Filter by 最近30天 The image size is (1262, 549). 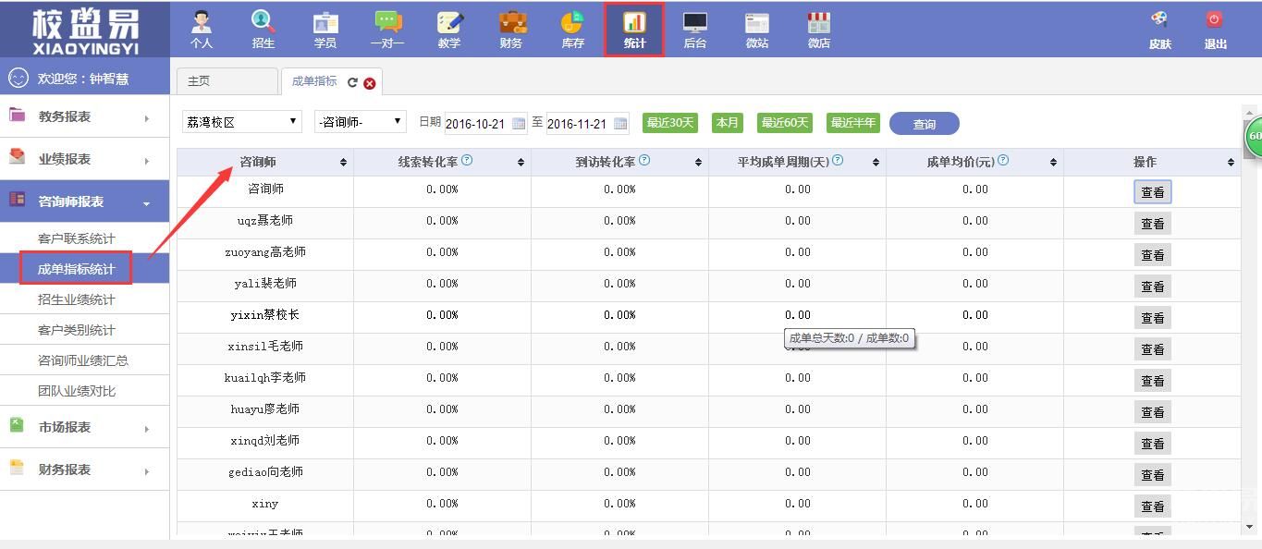point(670,123)
